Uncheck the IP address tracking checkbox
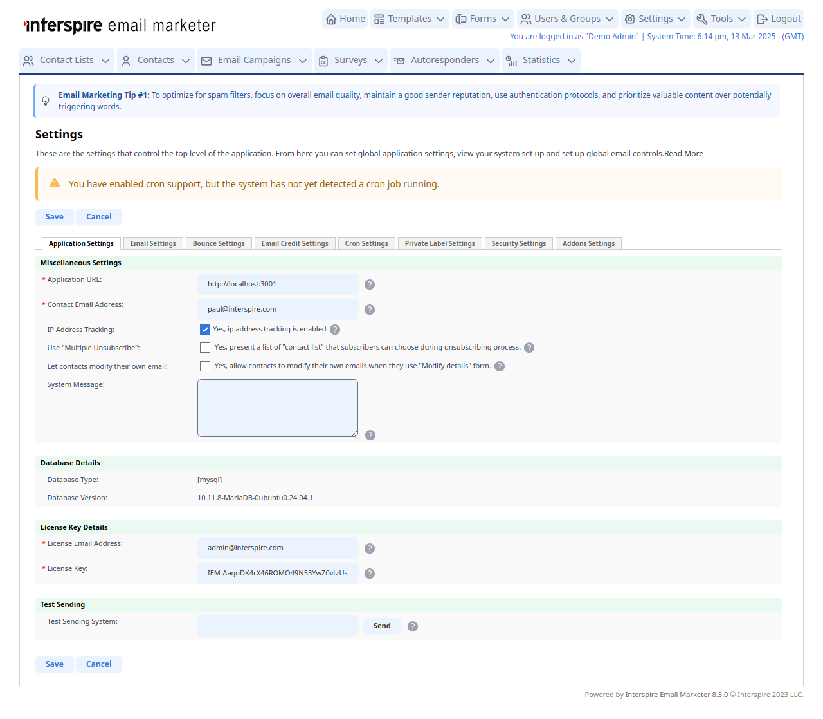Viewport: 823px width, 719px height. tap(205, 330)
